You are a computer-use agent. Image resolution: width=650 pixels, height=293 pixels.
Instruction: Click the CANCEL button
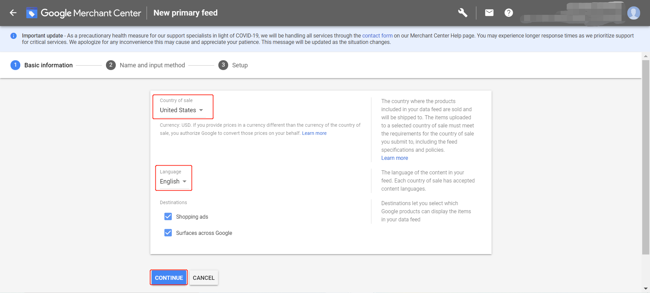point(204,278)
